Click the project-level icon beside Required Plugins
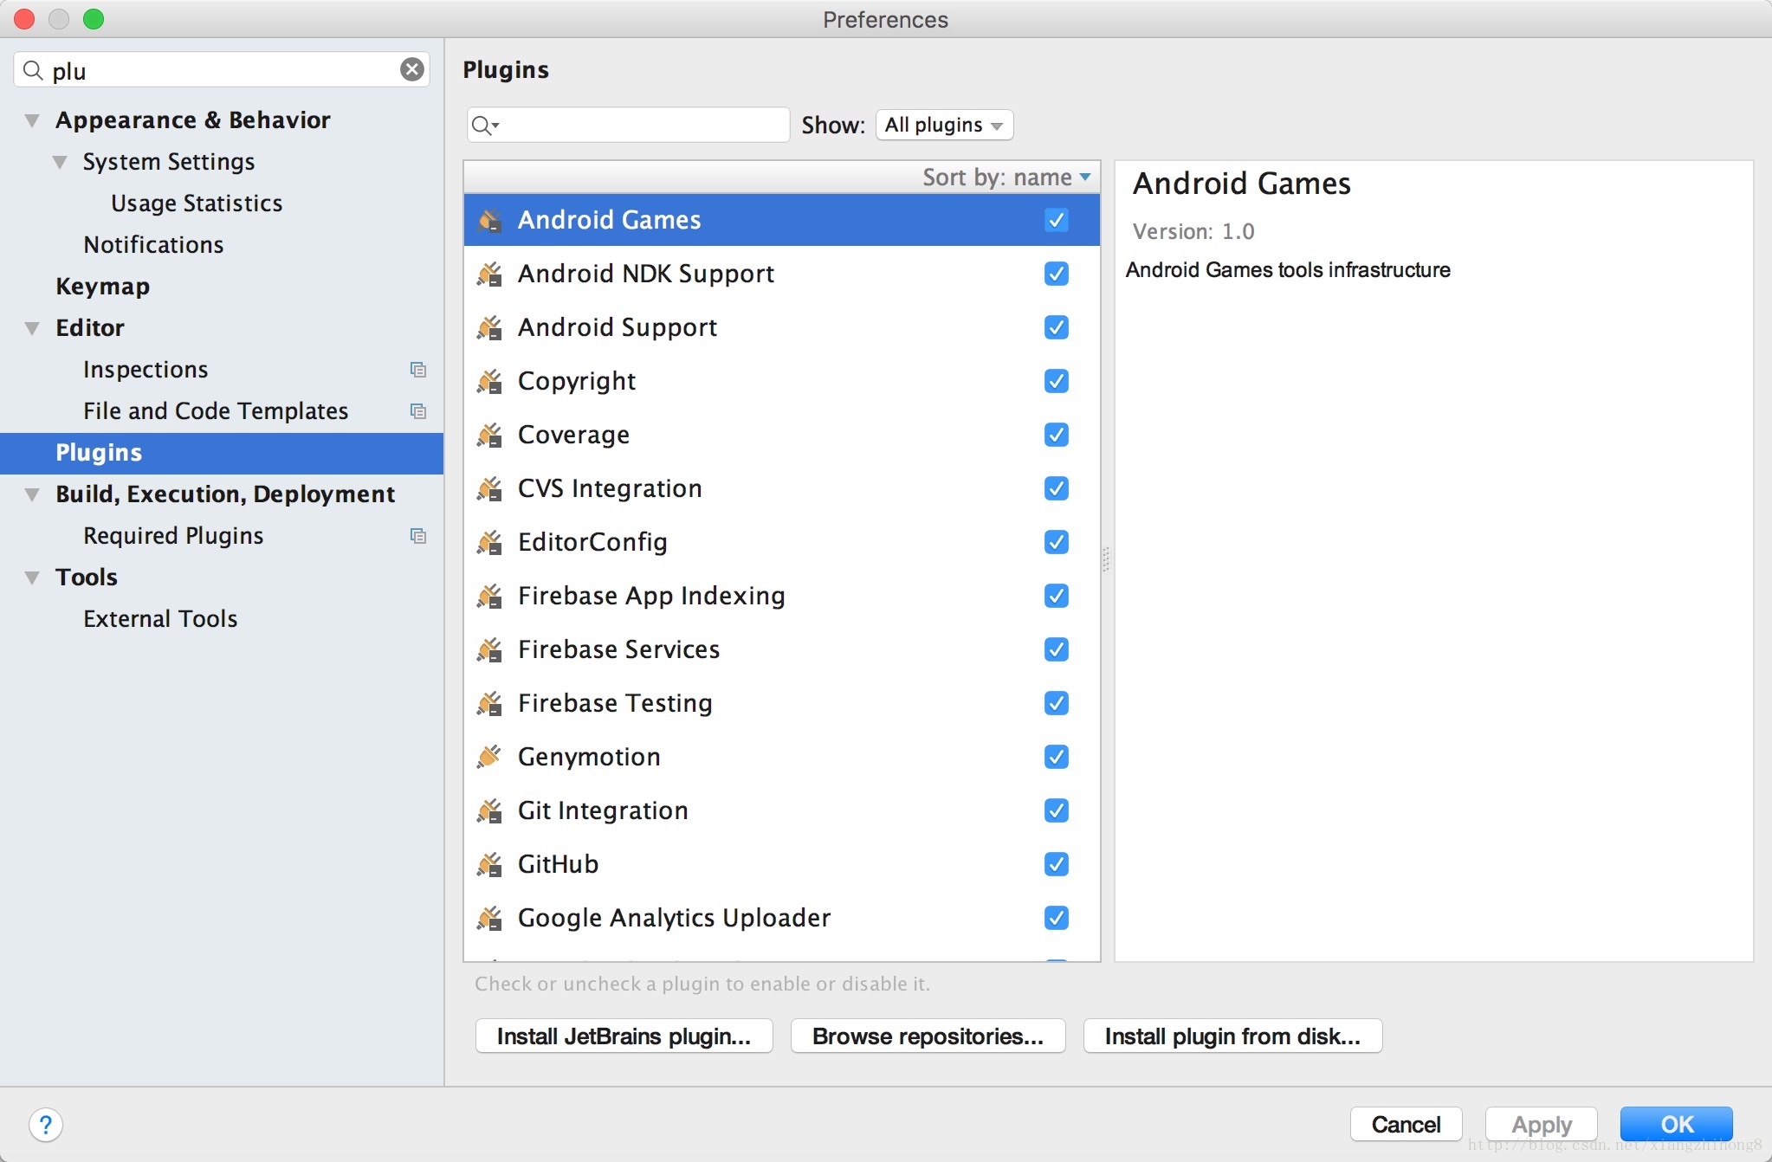Viewport: 1772px width, 1162px height. [418, 536]
